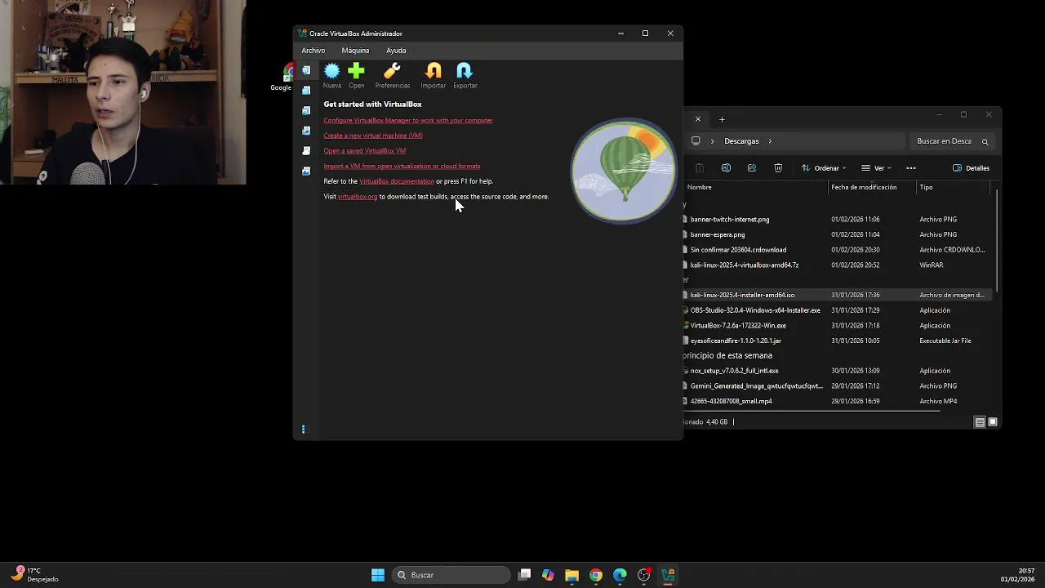Click the Paste clipboard icon in Explorer
The image size is (1045, 588).
700,168
